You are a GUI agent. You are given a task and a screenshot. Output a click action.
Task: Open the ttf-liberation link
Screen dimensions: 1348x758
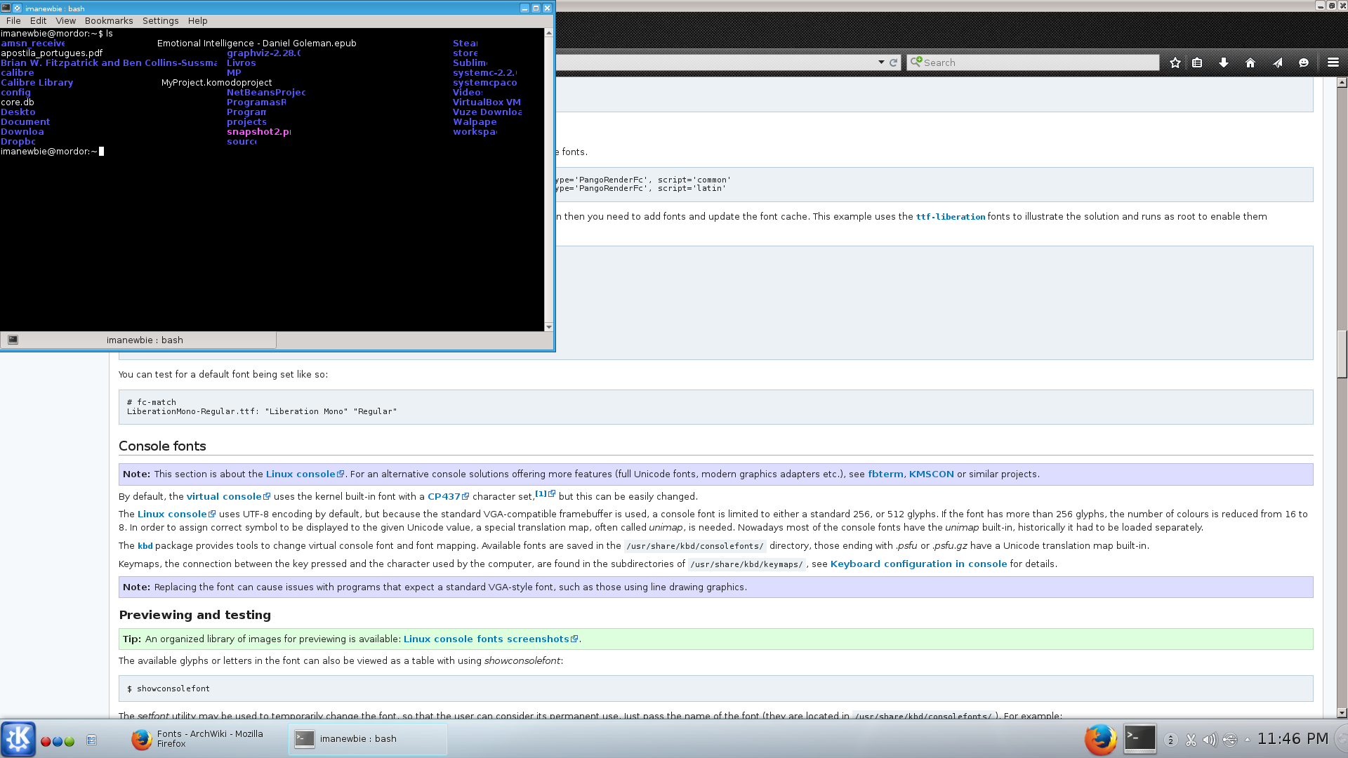coord(951,217)
